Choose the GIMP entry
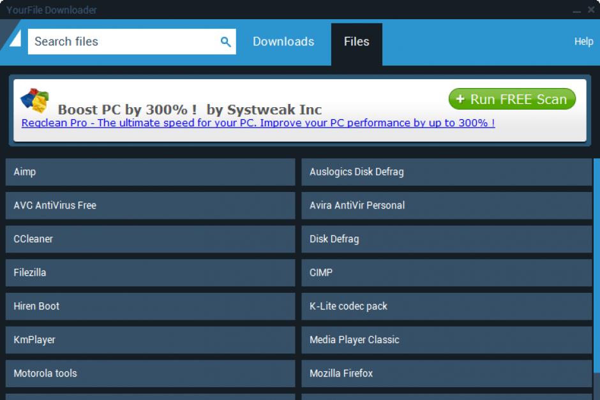 (x=447, y=272)
